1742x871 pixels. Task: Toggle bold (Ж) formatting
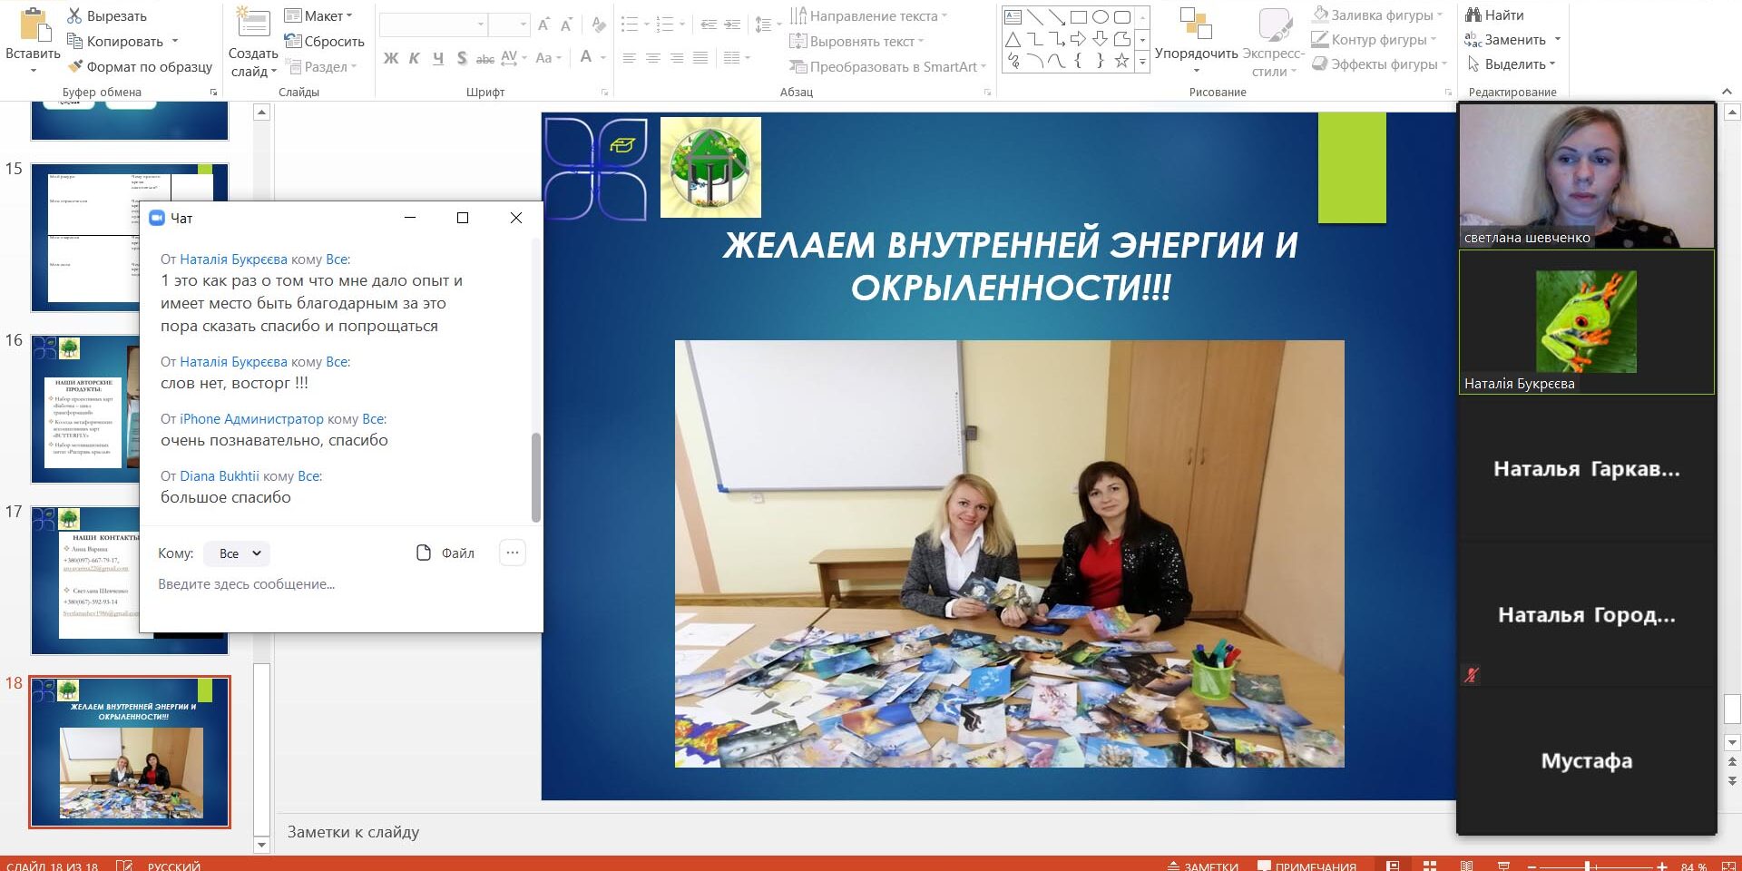[391, 58]
